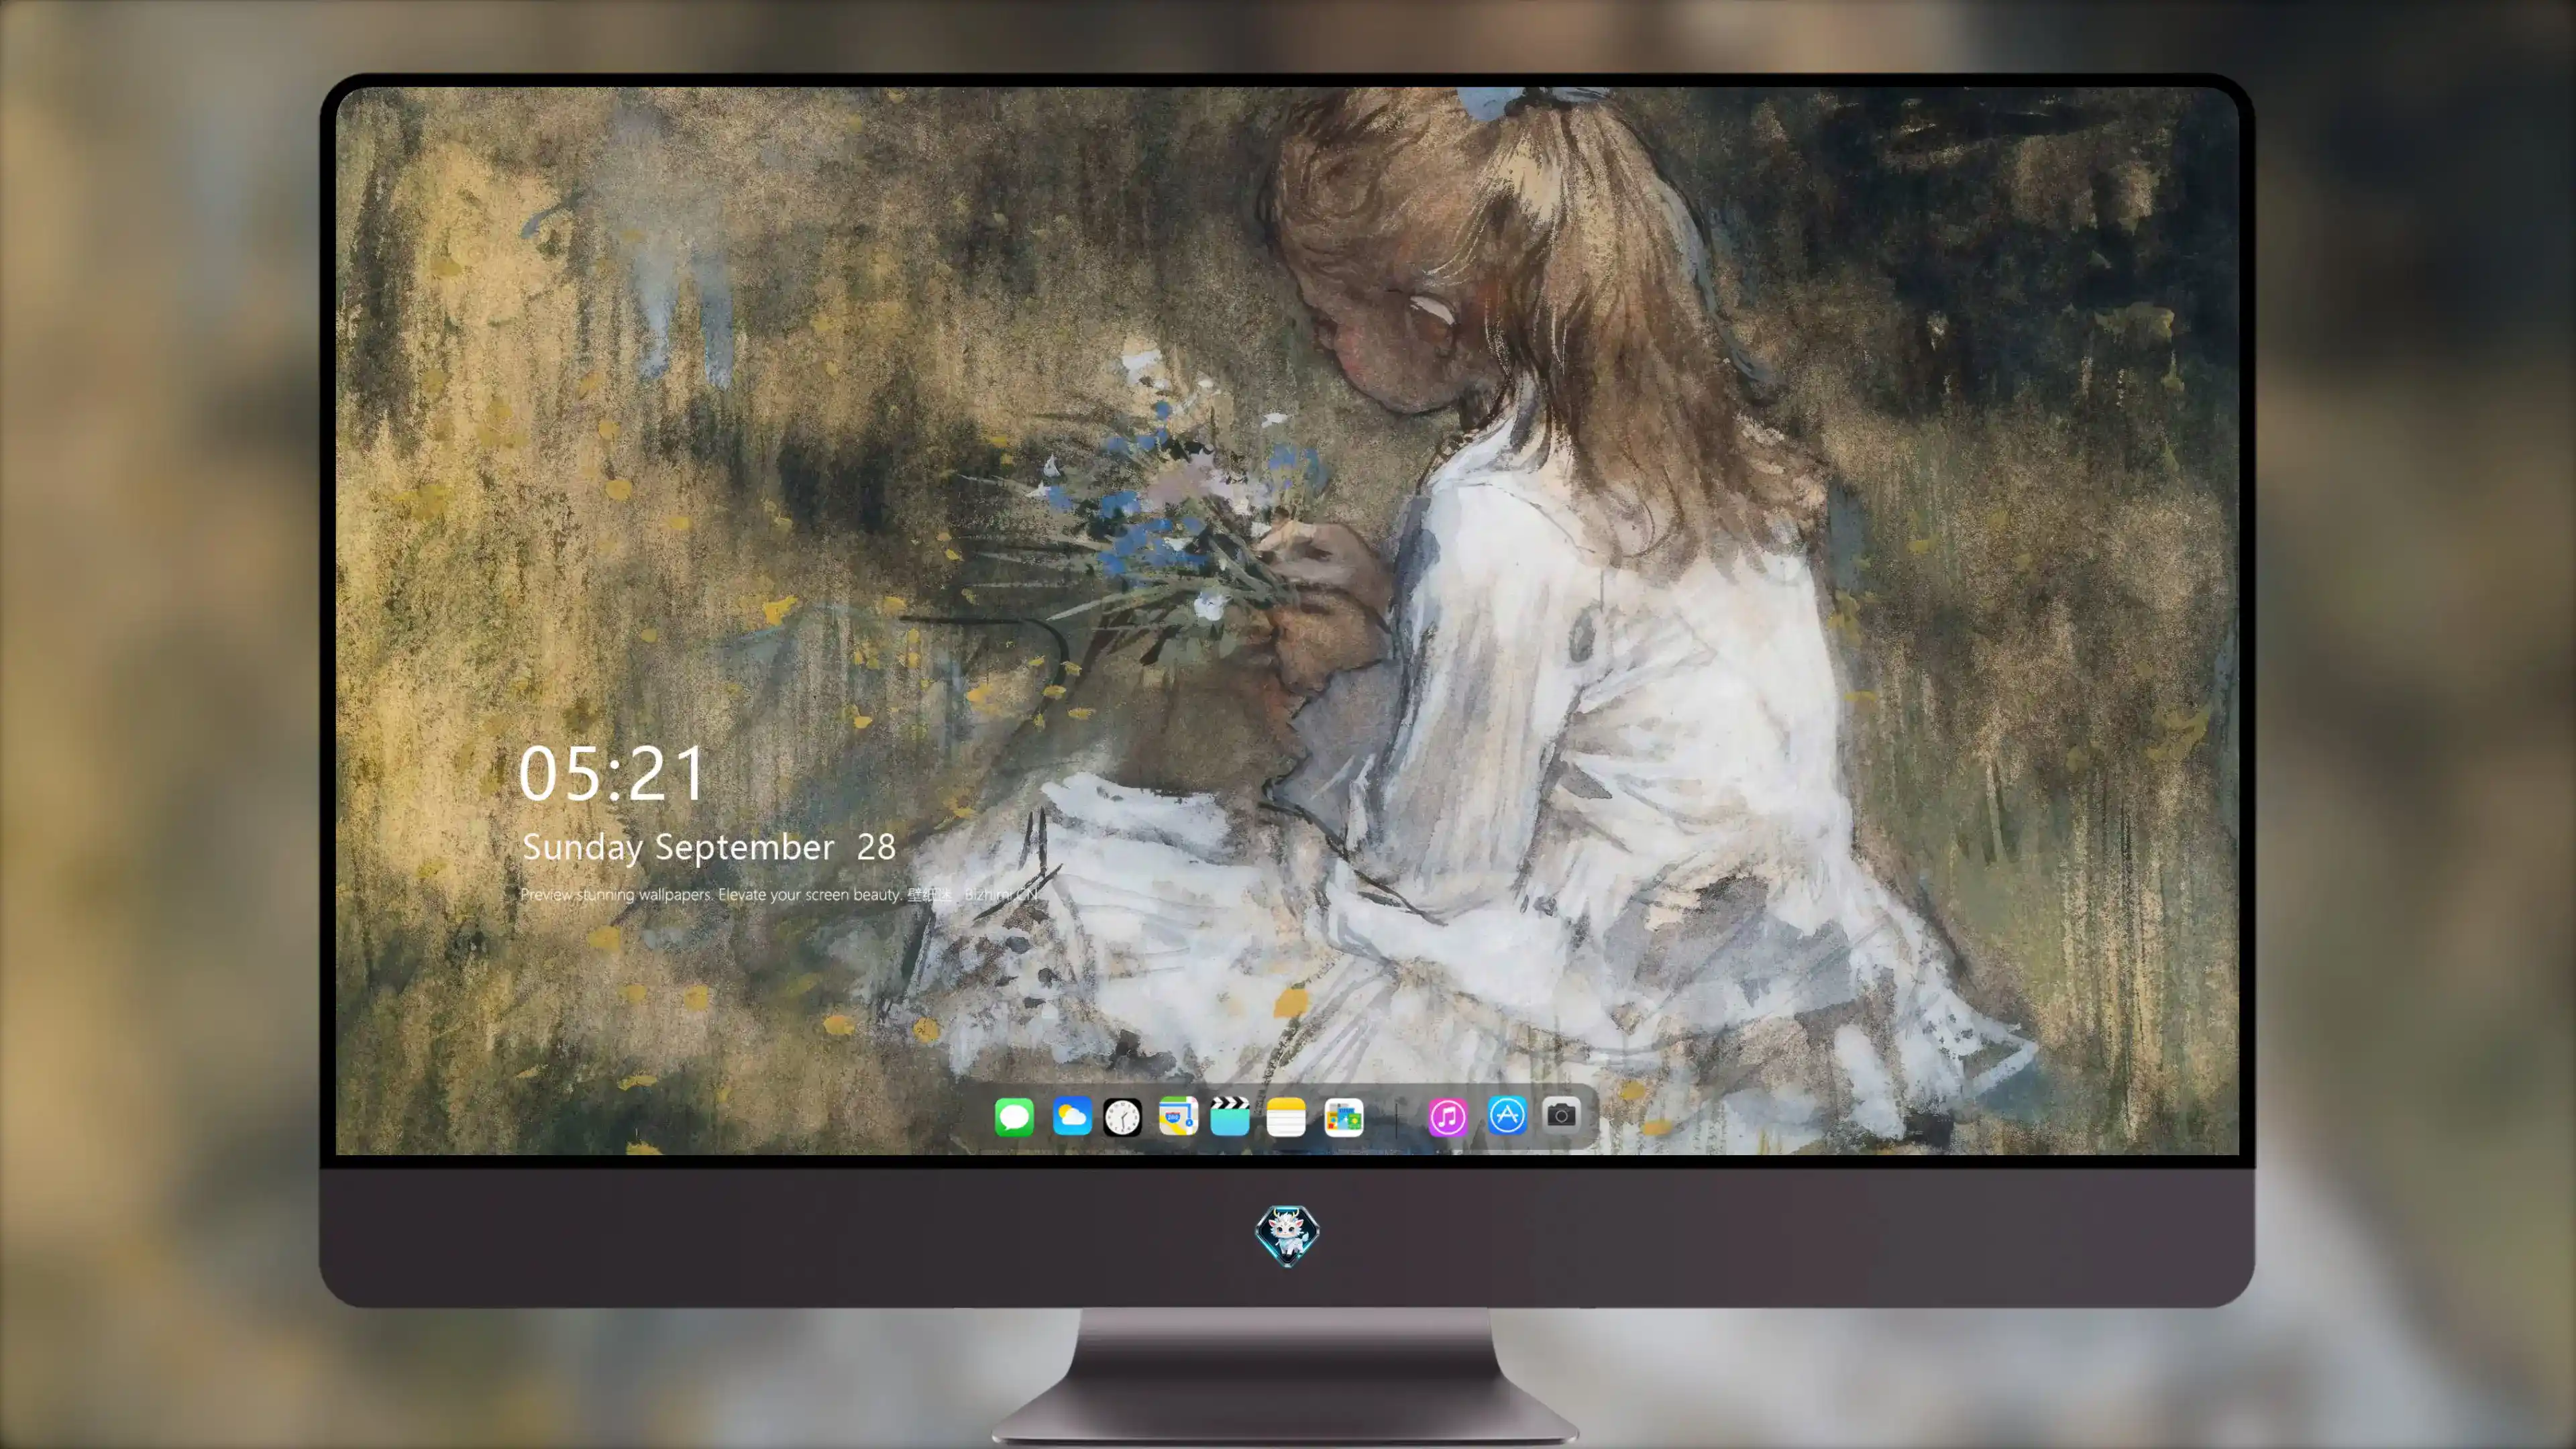This screenshot has height=1449, width=2576.
Task: Open the Photos collage app in dock
Action: coord(1343,1117)
